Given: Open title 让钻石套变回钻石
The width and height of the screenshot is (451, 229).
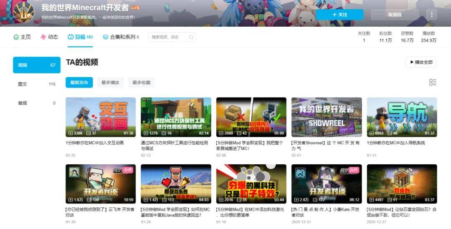Looking at the screenshot, I should click(402, 212).
